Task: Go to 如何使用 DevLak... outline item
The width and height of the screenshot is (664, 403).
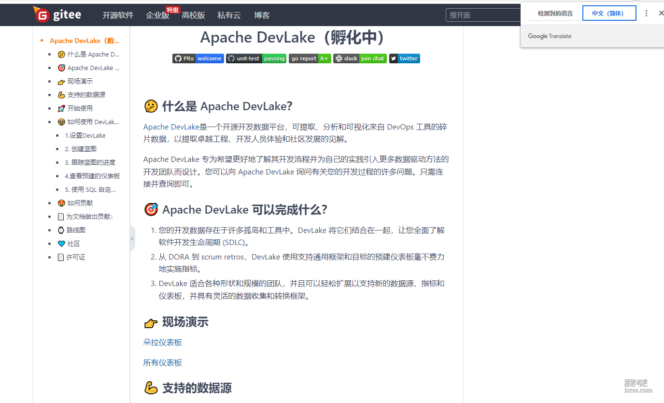Action: (x=89, y=122)
